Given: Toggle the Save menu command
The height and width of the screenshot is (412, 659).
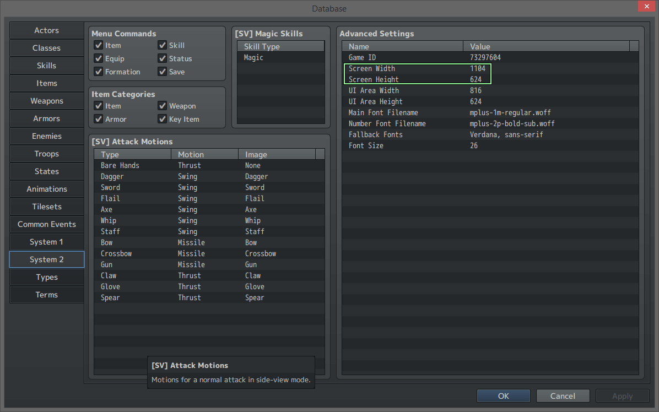Looking at the screenshot, I should pos(162,72).
